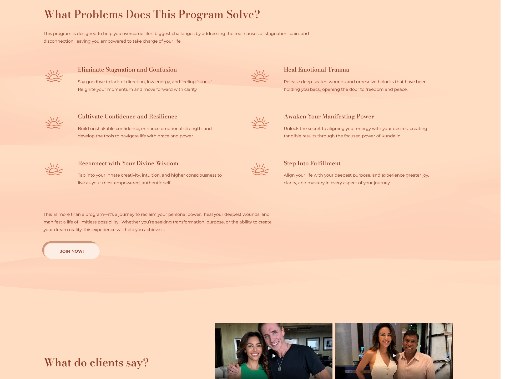The width and height of the screenshot is (505, 379).
Task: Click the Cultivate Confidence and Resilience heading
Action: pyautogui.click(x=128, y=117)
